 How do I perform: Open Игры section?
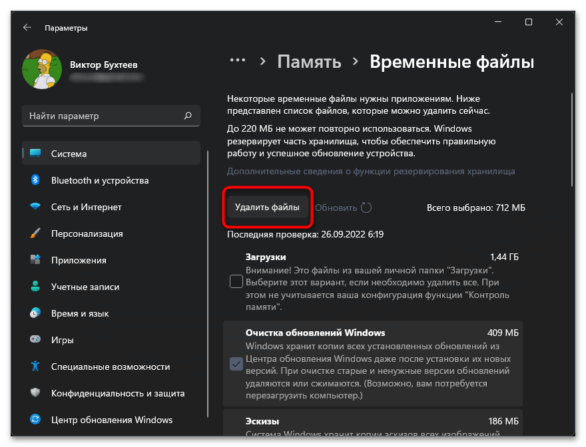coord(111,340)
